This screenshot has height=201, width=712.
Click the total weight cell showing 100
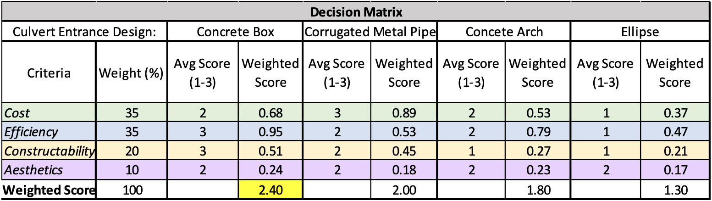coord(132,190)
